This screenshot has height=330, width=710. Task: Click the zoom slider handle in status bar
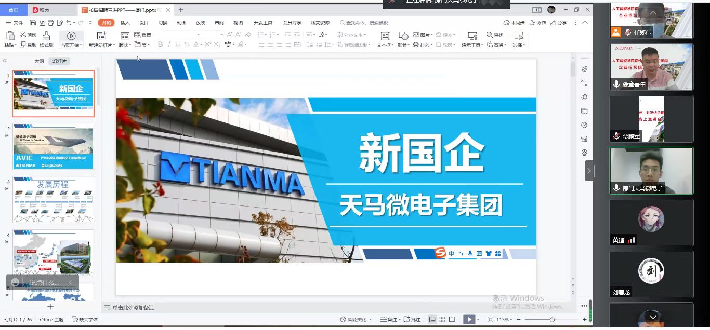[552, 320]
